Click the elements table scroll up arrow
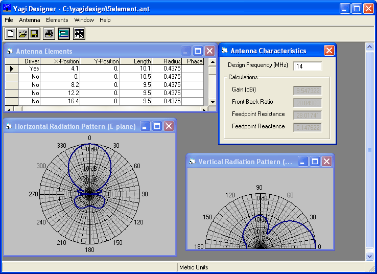 (213, 62)
